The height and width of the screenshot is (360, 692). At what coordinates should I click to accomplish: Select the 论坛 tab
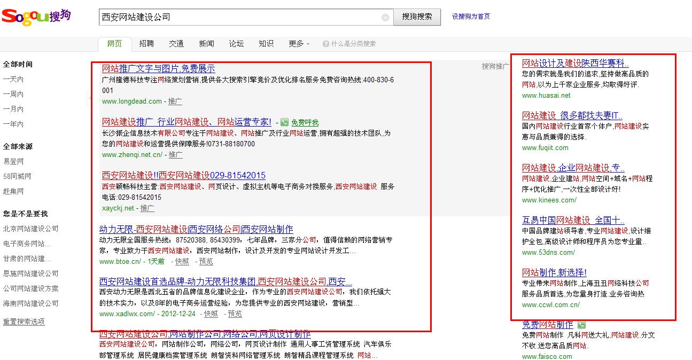236,44
